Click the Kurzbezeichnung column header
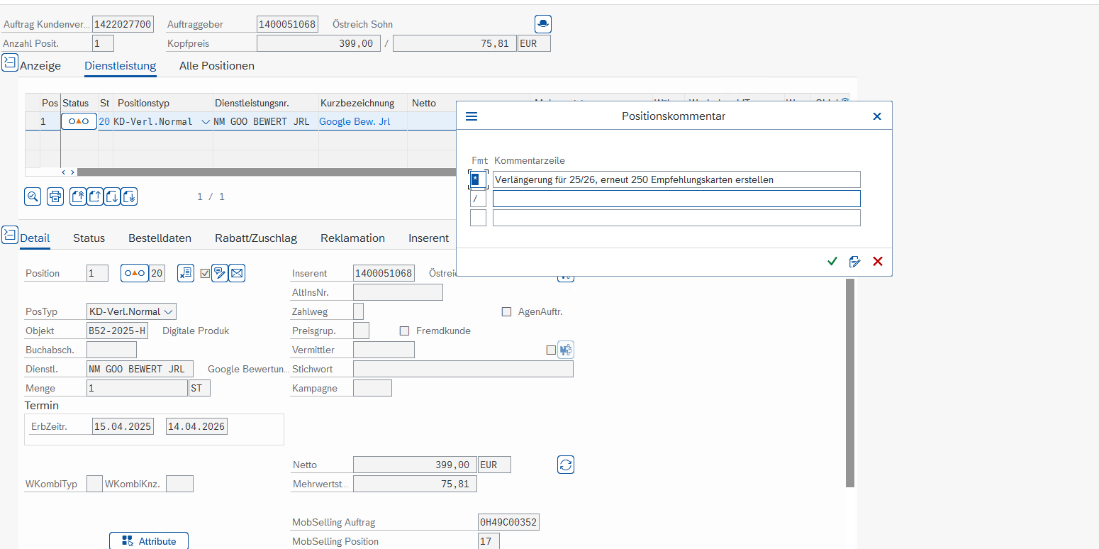This screenshot has height=549, width=1099. [357, 103]
